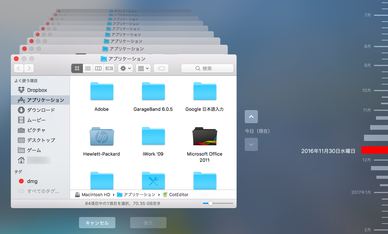Switch to column view

point(98,68)
